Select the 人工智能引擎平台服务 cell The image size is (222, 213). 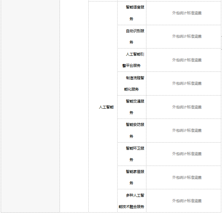[132, 60]
